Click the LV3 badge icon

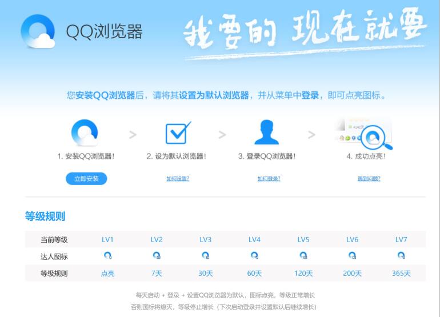tap(205, 255)
